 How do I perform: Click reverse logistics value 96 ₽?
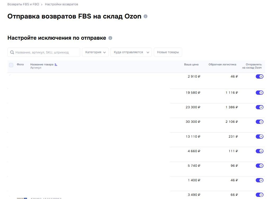[234, 165]
